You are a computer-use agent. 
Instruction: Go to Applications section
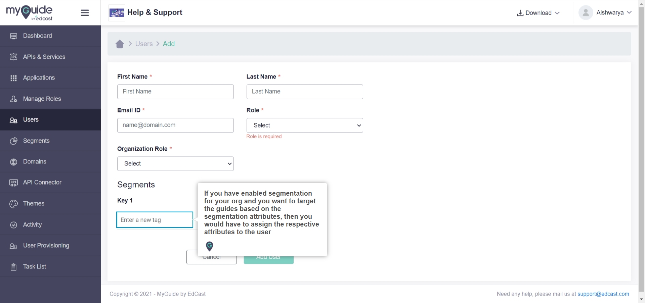click(x=50, y=78)
